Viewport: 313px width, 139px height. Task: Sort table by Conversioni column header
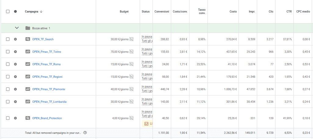[162, 12]
